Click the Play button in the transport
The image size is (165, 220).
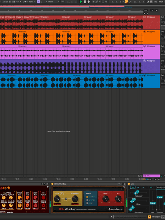(81, 2)
